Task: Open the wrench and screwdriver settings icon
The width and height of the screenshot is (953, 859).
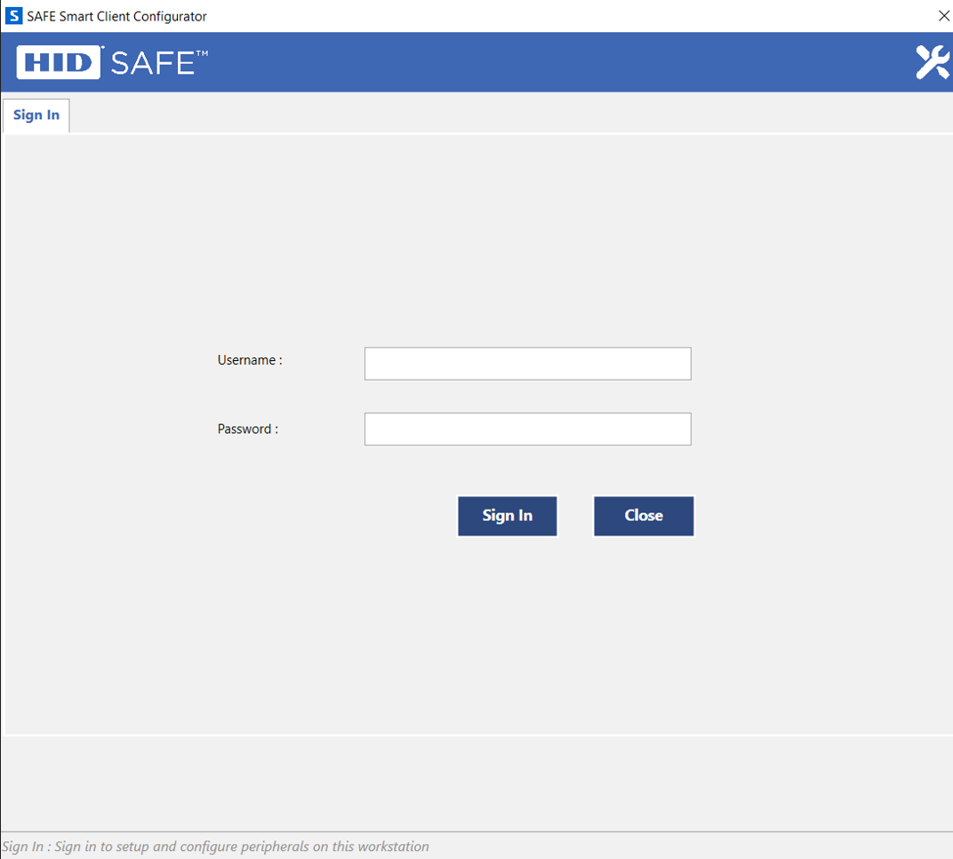Action: 933,62
